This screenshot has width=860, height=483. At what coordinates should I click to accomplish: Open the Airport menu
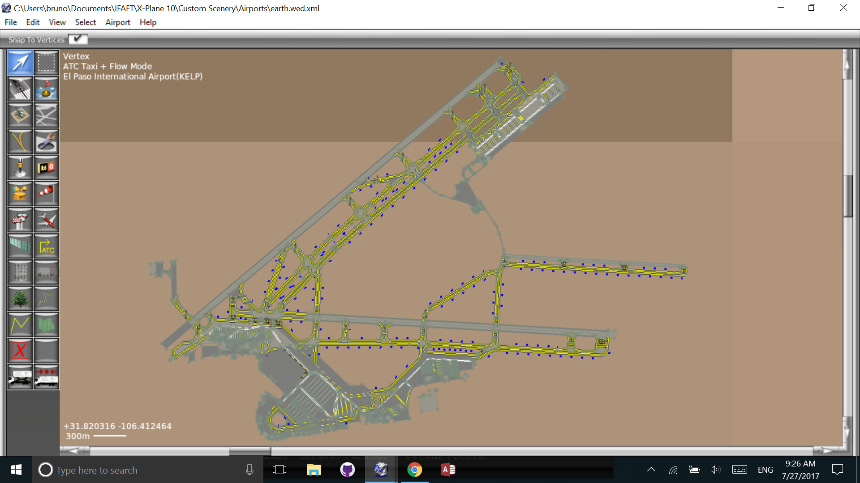pos(117,22)
